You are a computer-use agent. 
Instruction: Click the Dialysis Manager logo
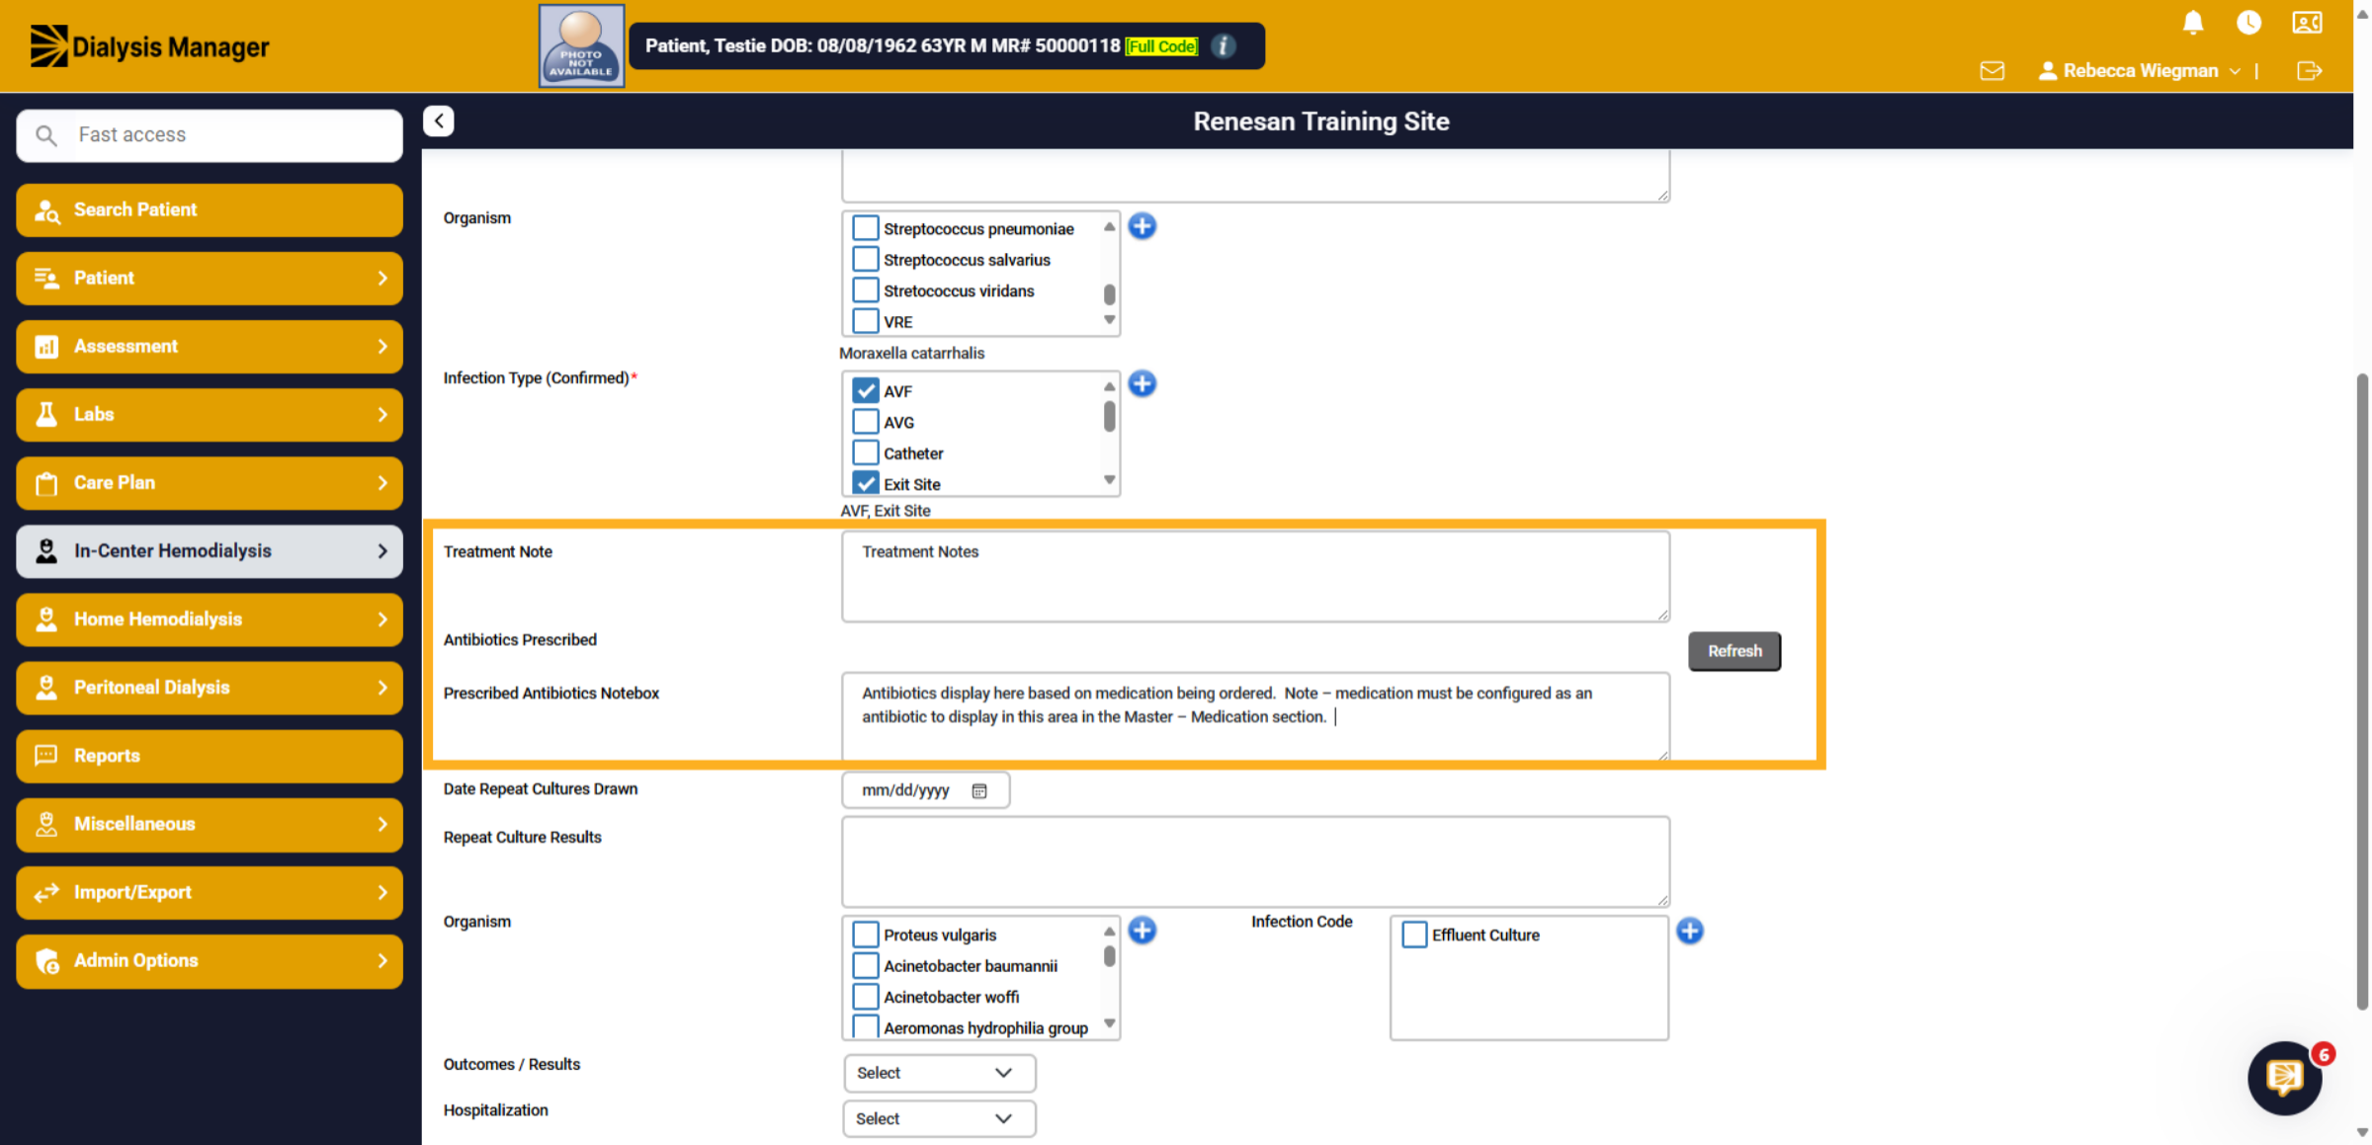pyautogui.click(x=149, y=46)
